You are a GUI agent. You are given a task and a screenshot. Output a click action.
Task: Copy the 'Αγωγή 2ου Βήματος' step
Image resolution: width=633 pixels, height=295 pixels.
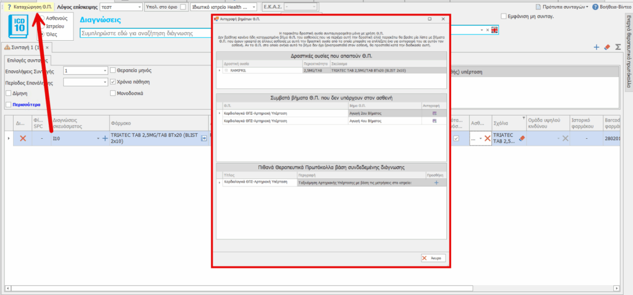tap(434, 113)
